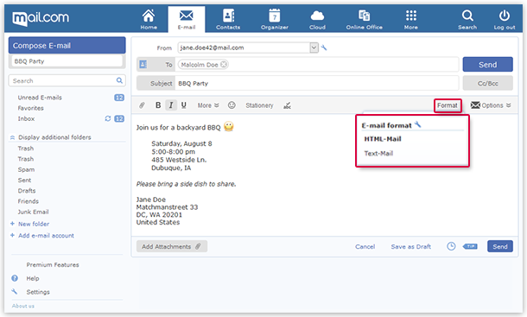Click the TIP tag icon
527x317 pixels.
470,246
